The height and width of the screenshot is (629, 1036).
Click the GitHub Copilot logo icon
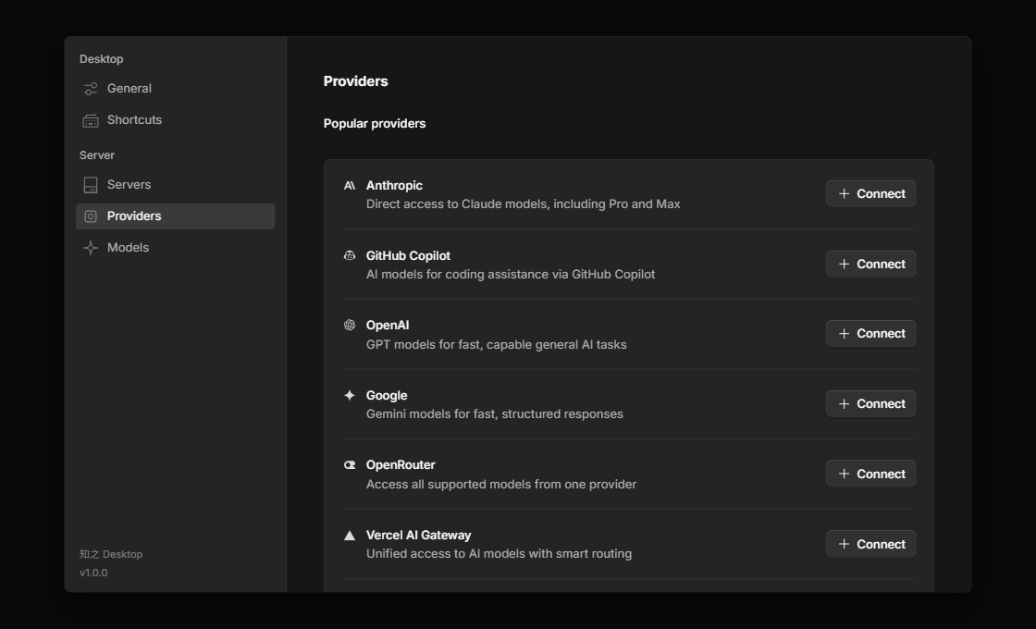[350, 255]
